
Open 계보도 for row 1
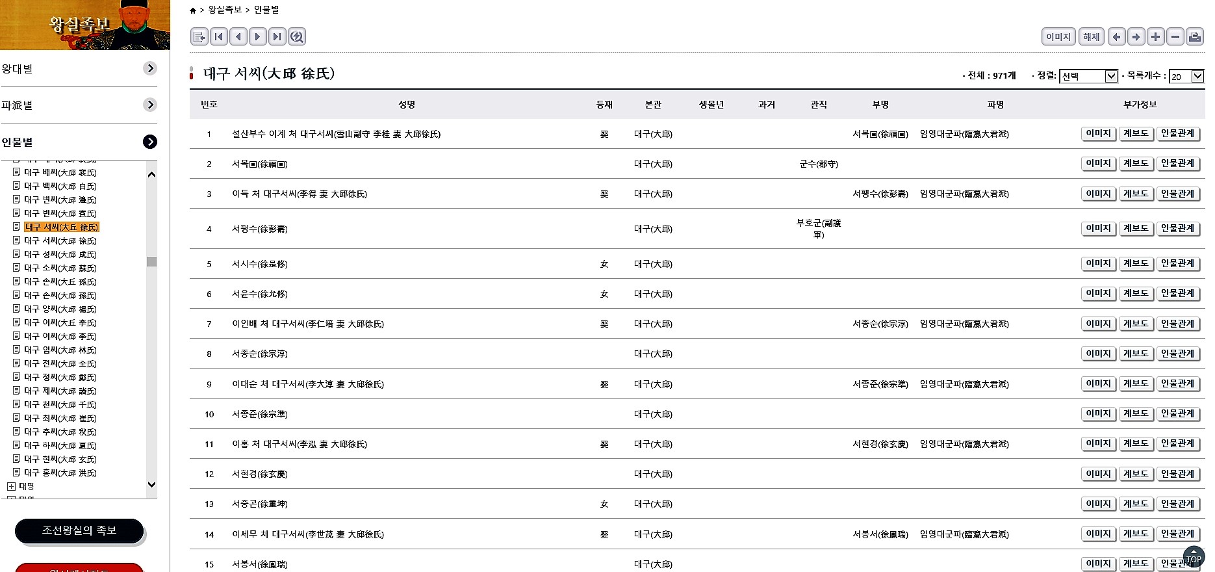tap(1136, 134)
